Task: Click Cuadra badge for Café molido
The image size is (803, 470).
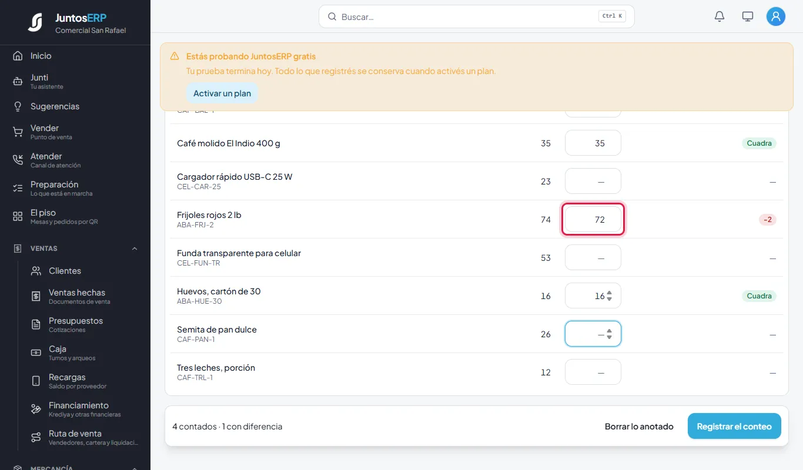Action: coord(759,143)
